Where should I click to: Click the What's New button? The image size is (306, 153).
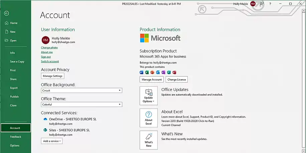[149, 140]
